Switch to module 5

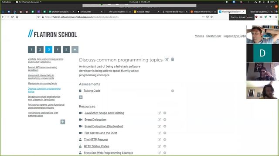click(66, 49)
